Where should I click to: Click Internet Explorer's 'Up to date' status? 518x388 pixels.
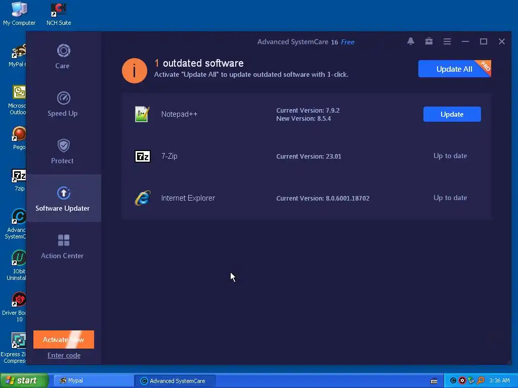[450, 198]
